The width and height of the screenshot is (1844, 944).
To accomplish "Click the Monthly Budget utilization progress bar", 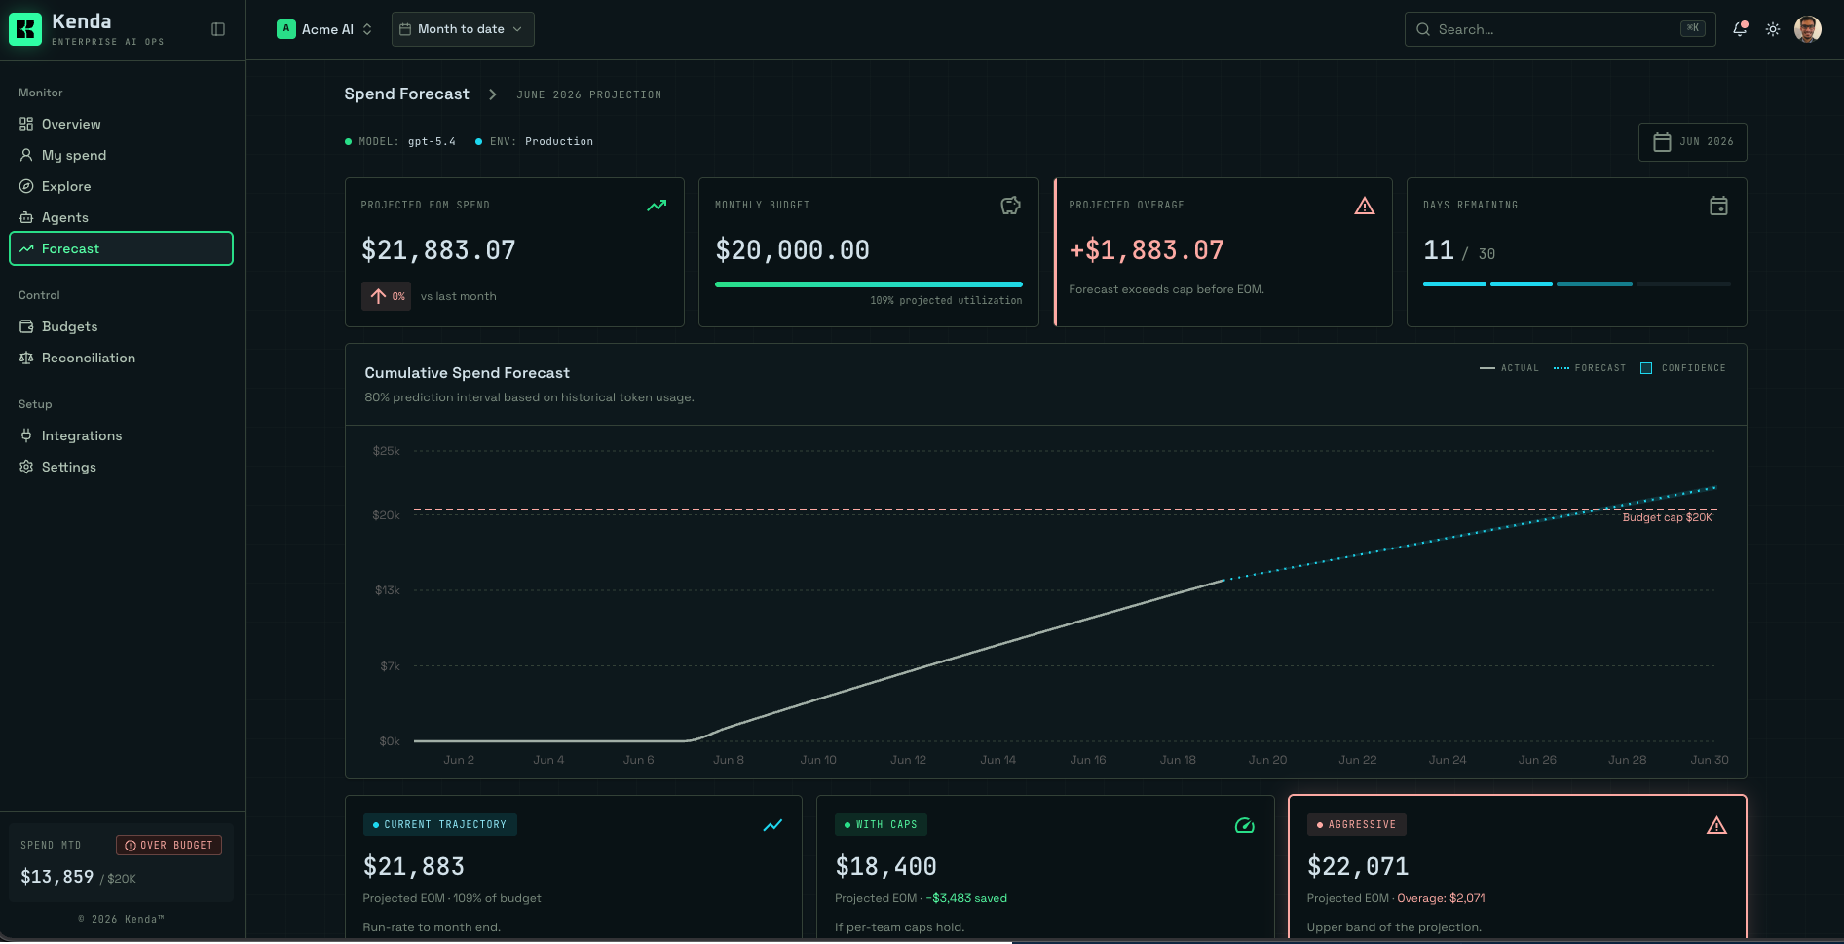I will (869, 284).
